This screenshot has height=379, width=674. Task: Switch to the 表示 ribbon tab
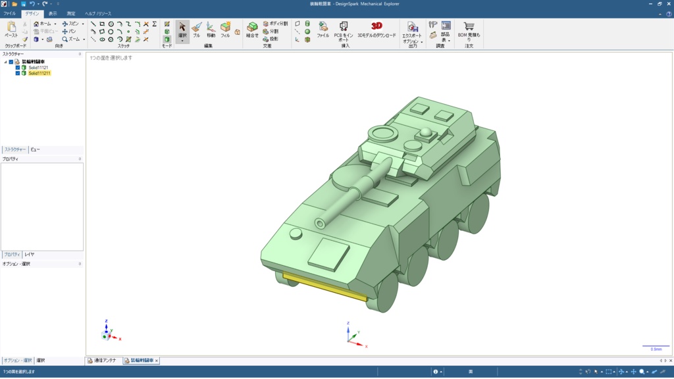(53, 14)
